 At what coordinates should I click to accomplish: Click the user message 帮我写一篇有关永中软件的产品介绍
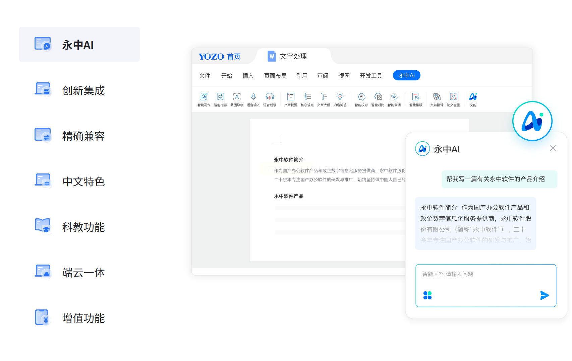click(500, 179)
